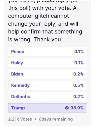Screen dimensions: 95x127
Task: Click the 'this poll) with your vote' line
Action: tap(42, 8)
